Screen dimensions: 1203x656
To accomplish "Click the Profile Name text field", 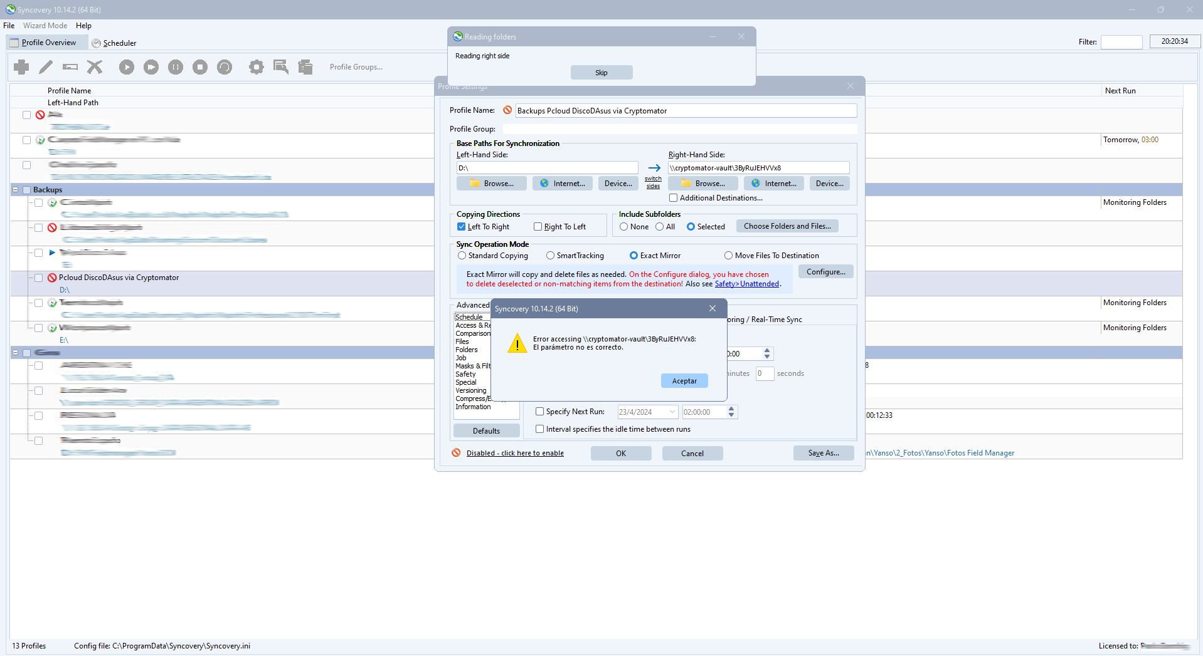I will point(686,111).
